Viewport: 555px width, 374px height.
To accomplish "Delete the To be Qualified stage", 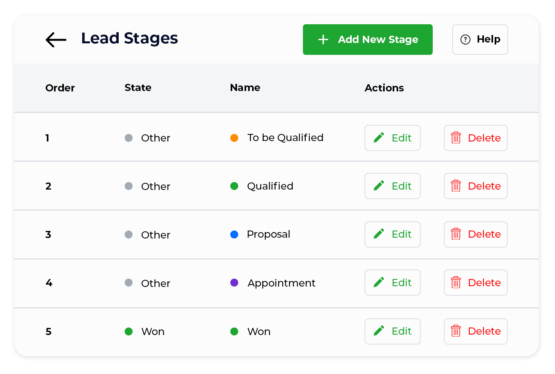I will pyautogui.click(x=476, y=138).
